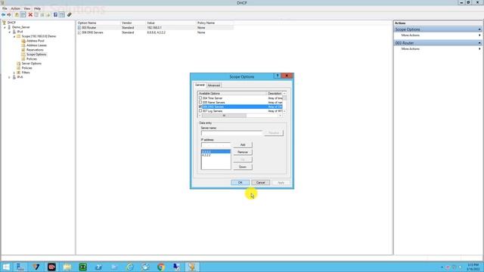The height and width of the screenshot is (272, 484).
Task: Click Cancel in Scope Options dialog
Action: (x=260, y=183)
